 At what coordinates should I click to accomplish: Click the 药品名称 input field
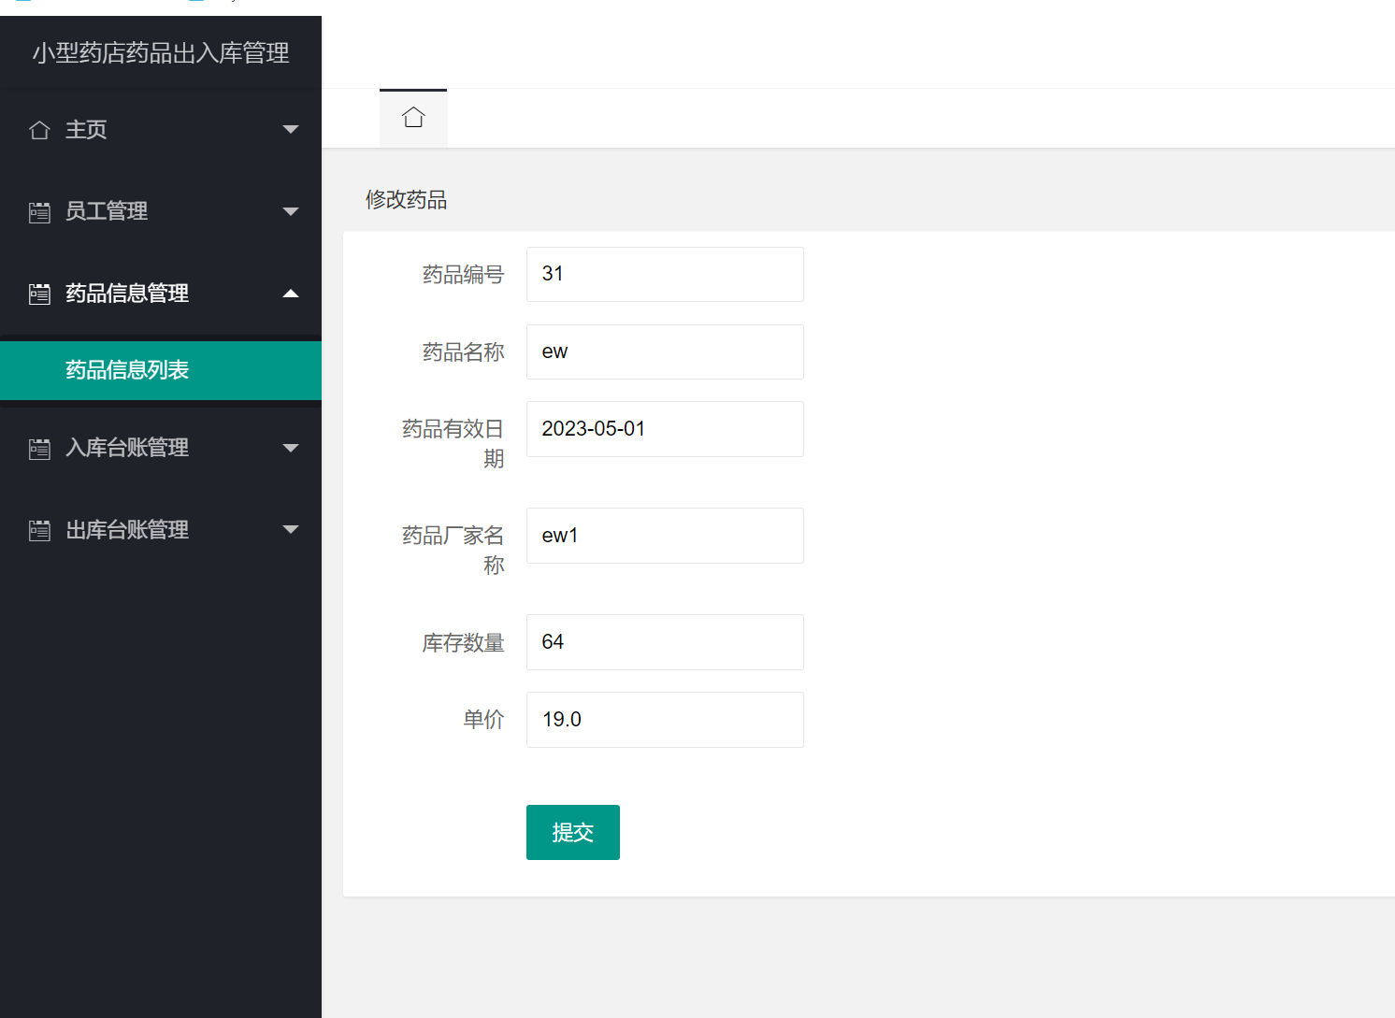pyautogui.click(x=665, y=351)
